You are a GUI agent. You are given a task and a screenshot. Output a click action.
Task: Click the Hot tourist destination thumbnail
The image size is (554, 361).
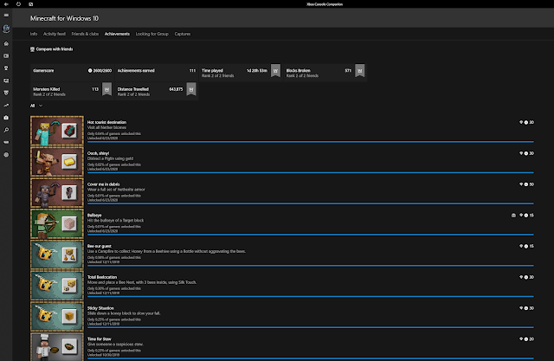click(x=57, y=131)
